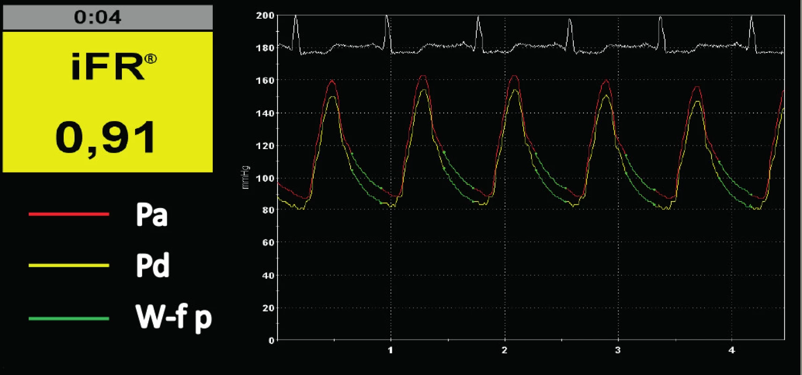The width and height of the screenshot is (802, 375).
Task: Click the red Pa legend line
Action: coord(69,214)
